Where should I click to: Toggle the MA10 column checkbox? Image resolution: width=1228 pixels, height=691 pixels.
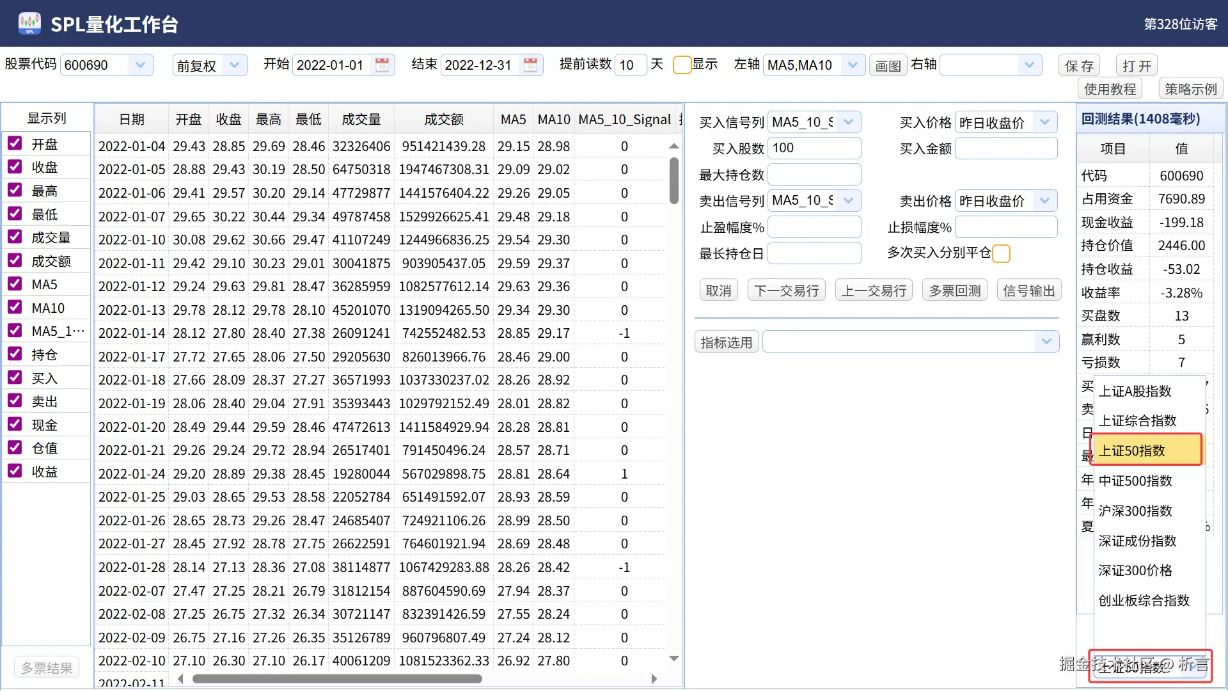coord(15,308)
